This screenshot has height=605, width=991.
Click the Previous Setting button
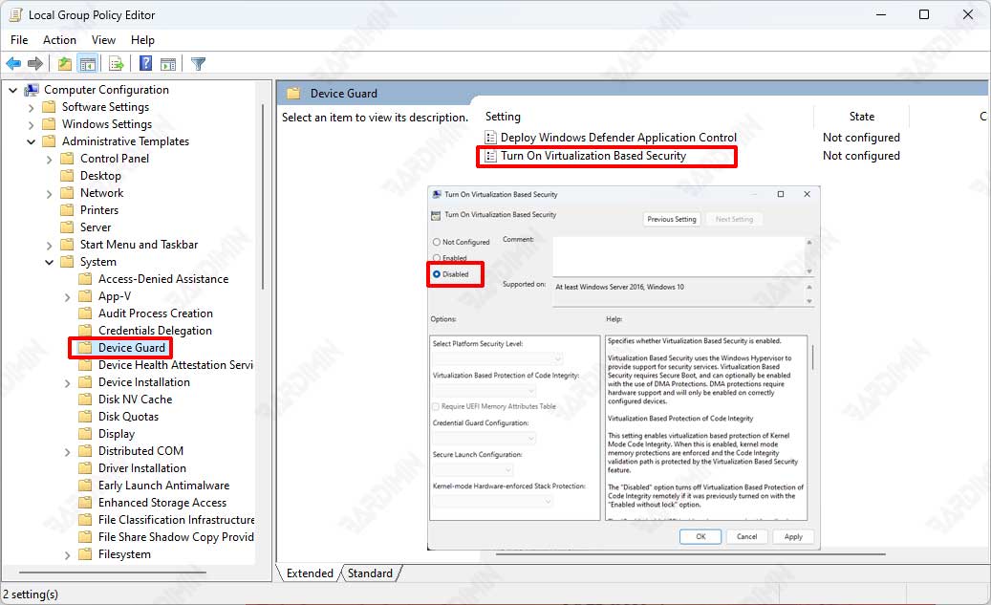pyautogui.click(x=672, y=219)
